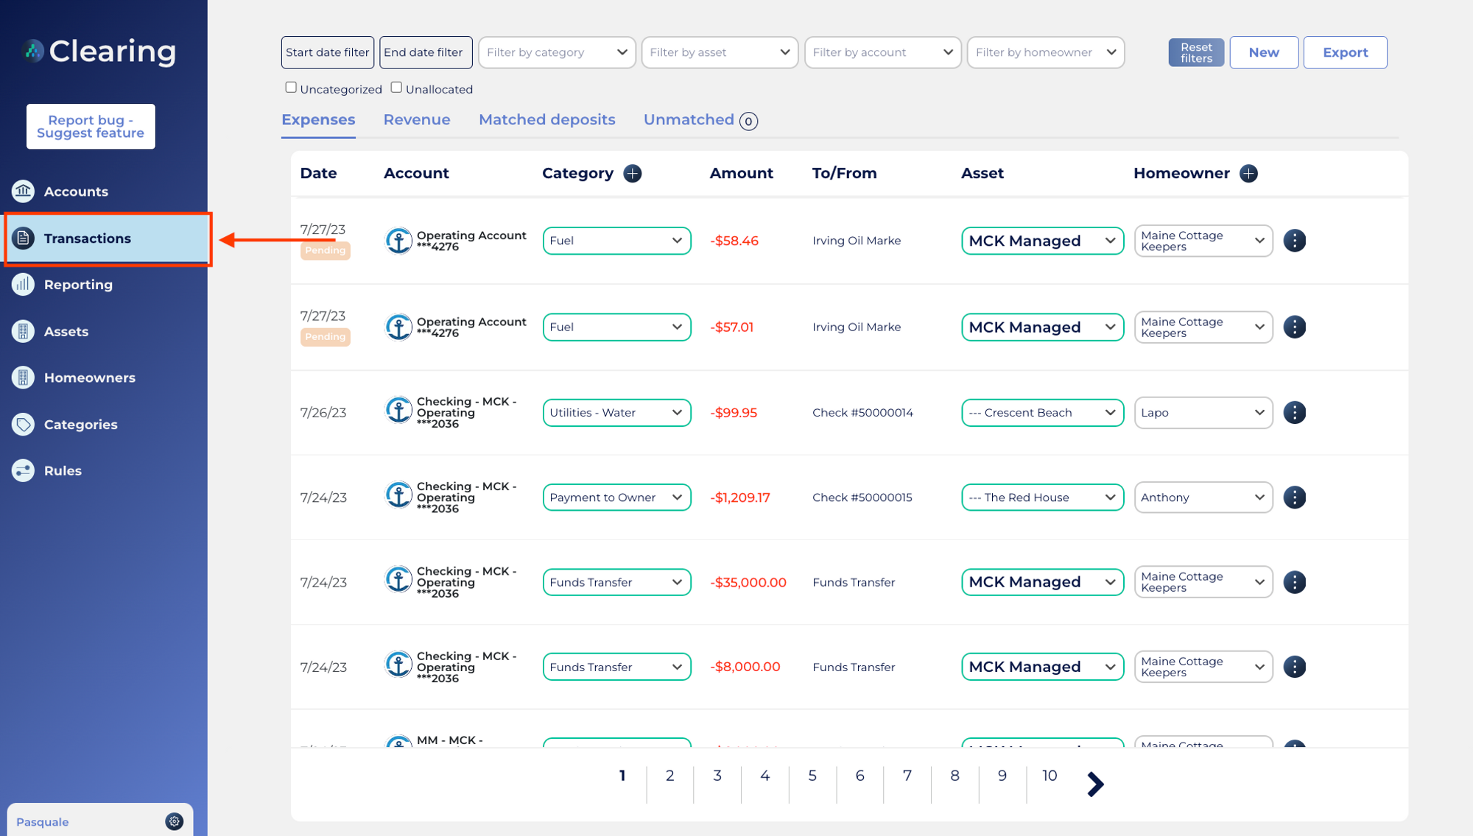Open the Filter by category dropdown
The image size is (1473, 836).
click(557, 52)
